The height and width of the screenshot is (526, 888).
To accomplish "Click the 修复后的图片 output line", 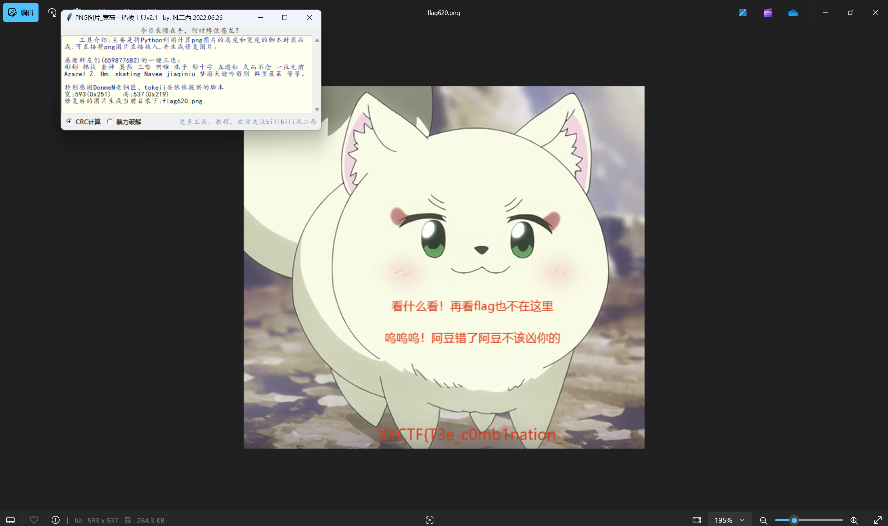I will [x=133, y=101].
